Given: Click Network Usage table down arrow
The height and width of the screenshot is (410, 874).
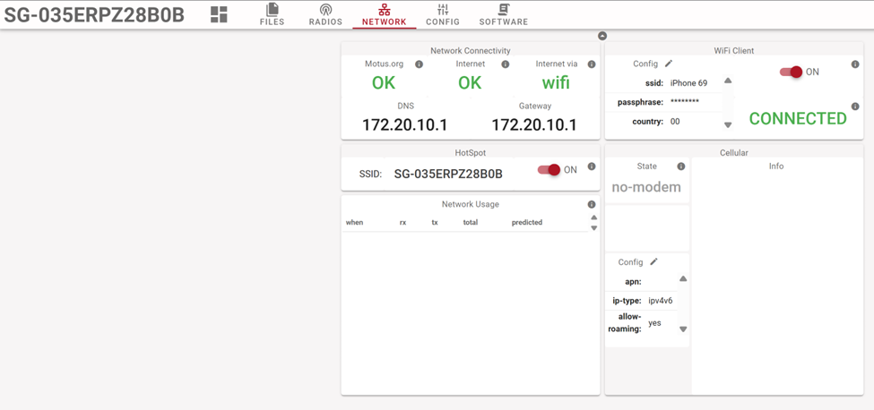Looking at the screenshot, I should pyautogui.click(x=593, y=228).
